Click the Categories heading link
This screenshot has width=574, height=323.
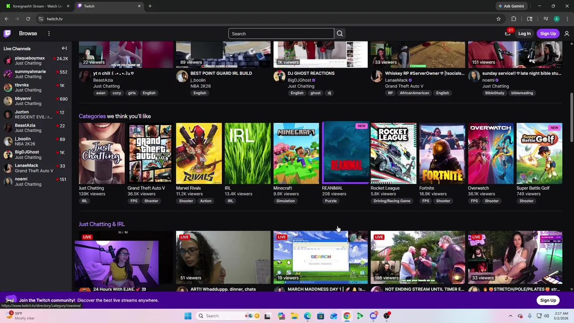(92, 116)
